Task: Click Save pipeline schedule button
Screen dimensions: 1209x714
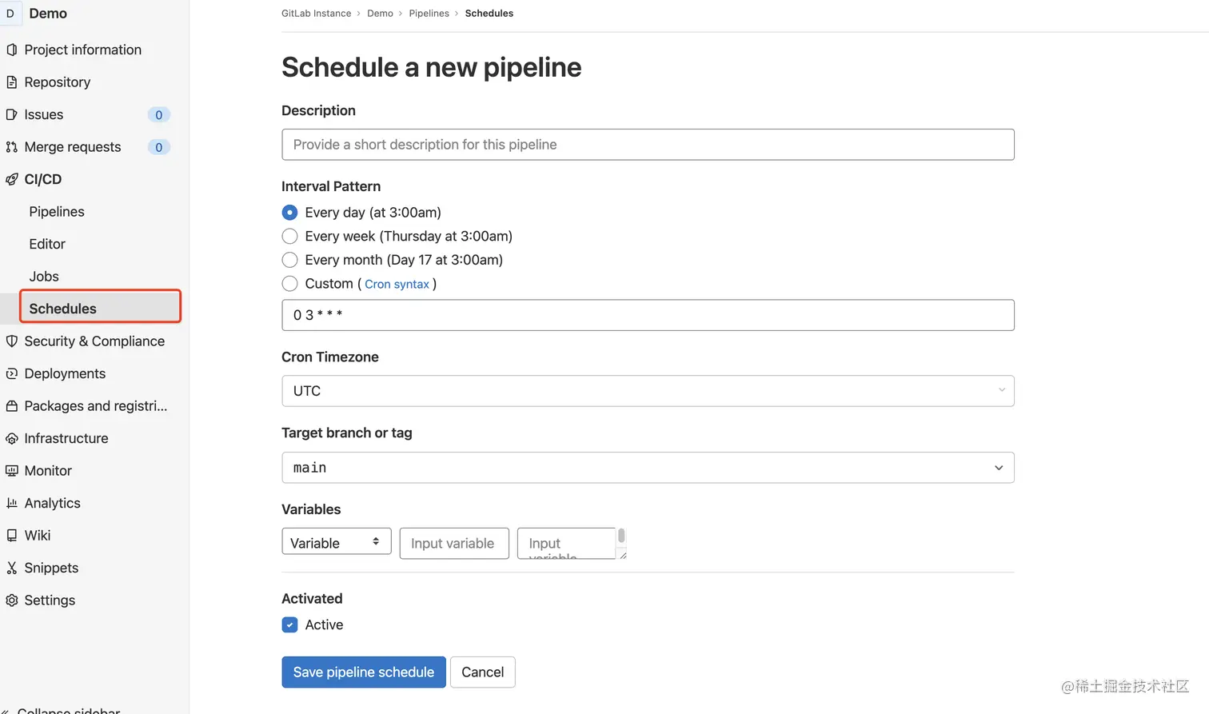Action: click(363, 672)
